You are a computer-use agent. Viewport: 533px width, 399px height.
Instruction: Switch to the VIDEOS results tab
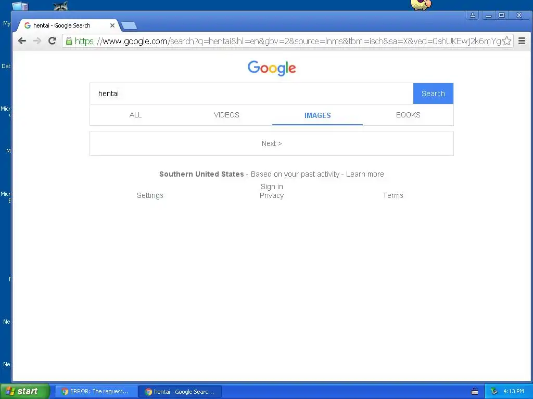pyautogui.click(x=226, y=115)
